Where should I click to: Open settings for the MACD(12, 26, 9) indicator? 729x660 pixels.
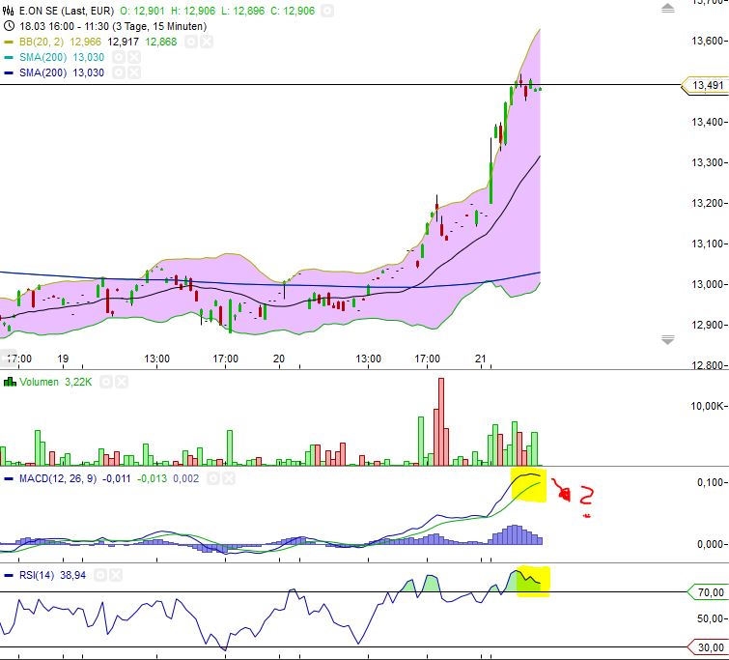point(213,478)
